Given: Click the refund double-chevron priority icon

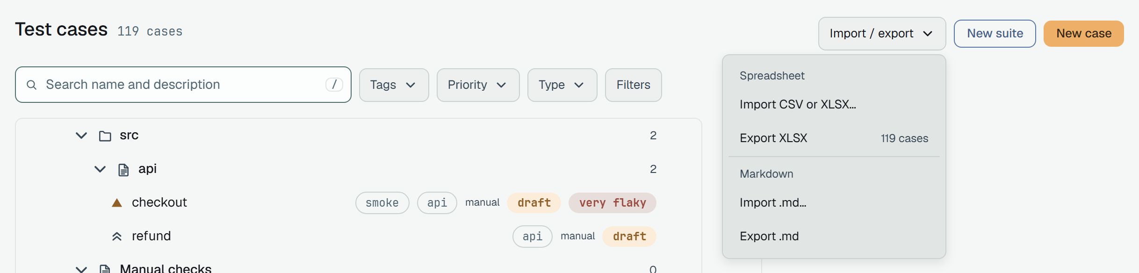Looking at the screenshot, I should pyautogui.click(x=117, y=237).
